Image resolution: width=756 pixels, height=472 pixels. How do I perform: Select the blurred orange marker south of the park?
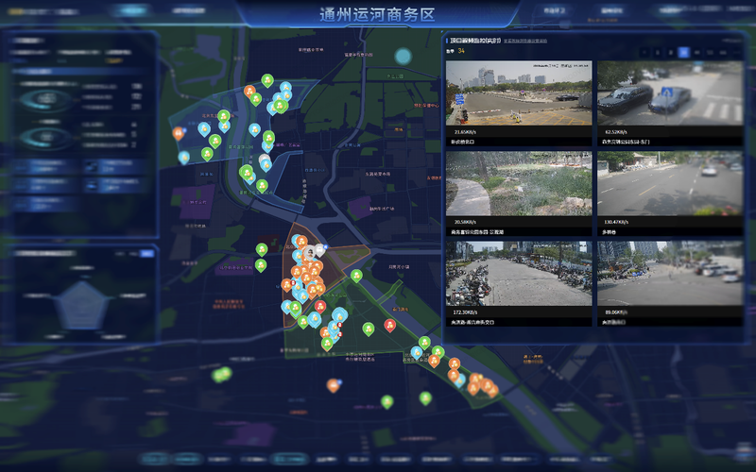pos(334,385)
